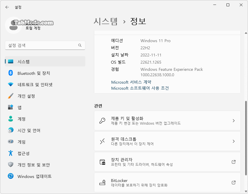Click the magnifier icon in the settings search box
The height and width of the screenshot is (194, 248).
click(x=80, y=46)
